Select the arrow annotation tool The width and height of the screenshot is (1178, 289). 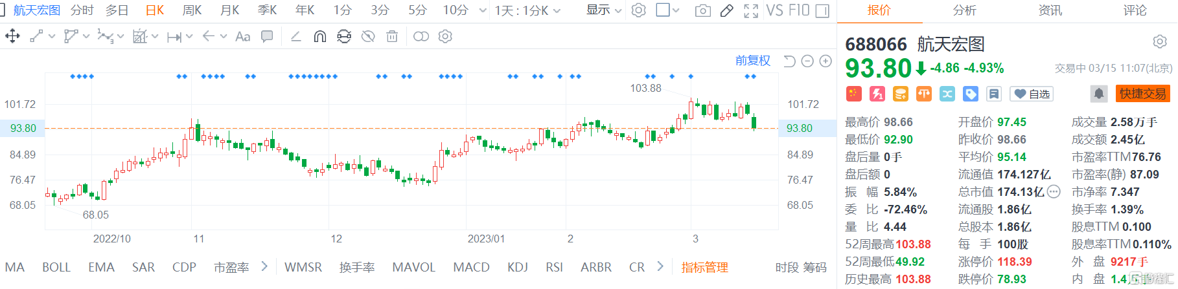pyautogui.click(x=208, y=36)
